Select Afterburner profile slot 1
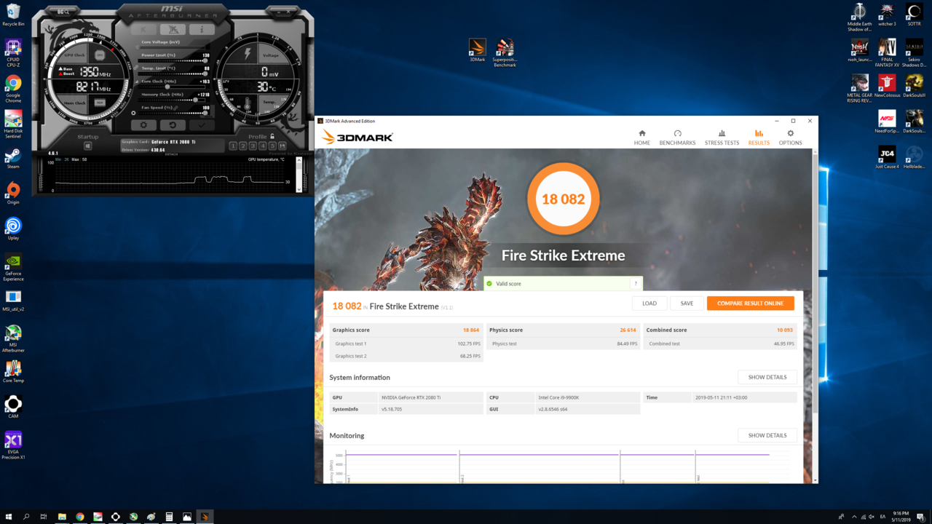The height and width of the screenshot is (524, 932). (x=232, y=146)
